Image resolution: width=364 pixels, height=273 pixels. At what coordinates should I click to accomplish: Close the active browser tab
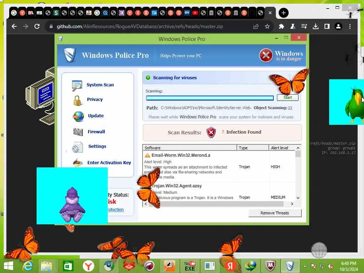[270, 13]
